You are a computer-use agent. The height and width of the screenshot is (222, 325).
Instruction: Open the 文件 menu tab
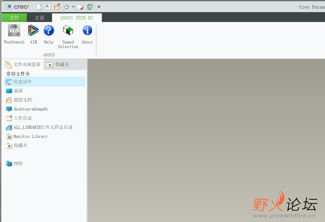14,18
